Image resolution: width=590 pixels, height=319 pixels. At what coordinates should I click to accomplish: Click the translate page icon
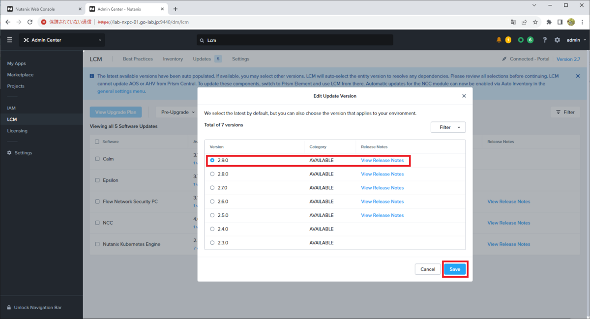pyautogui.click(x=513, y=22)
